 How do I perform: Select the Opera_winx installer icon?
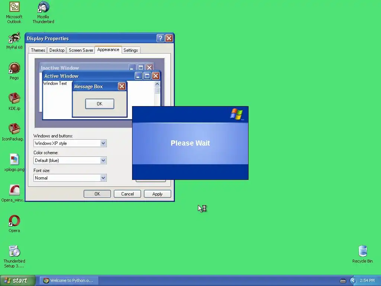[x=13, y=193]
